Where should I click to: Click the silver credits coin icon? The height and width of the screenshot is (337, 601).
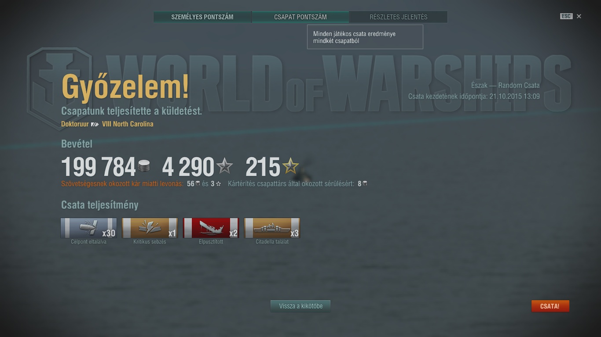tap(143, 166)
